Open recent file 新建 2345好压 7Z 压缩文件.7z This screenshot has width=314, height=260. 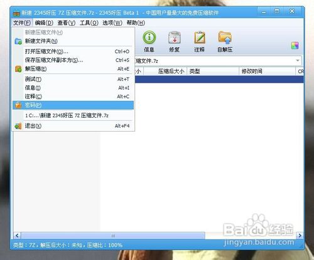click(73, 115)
